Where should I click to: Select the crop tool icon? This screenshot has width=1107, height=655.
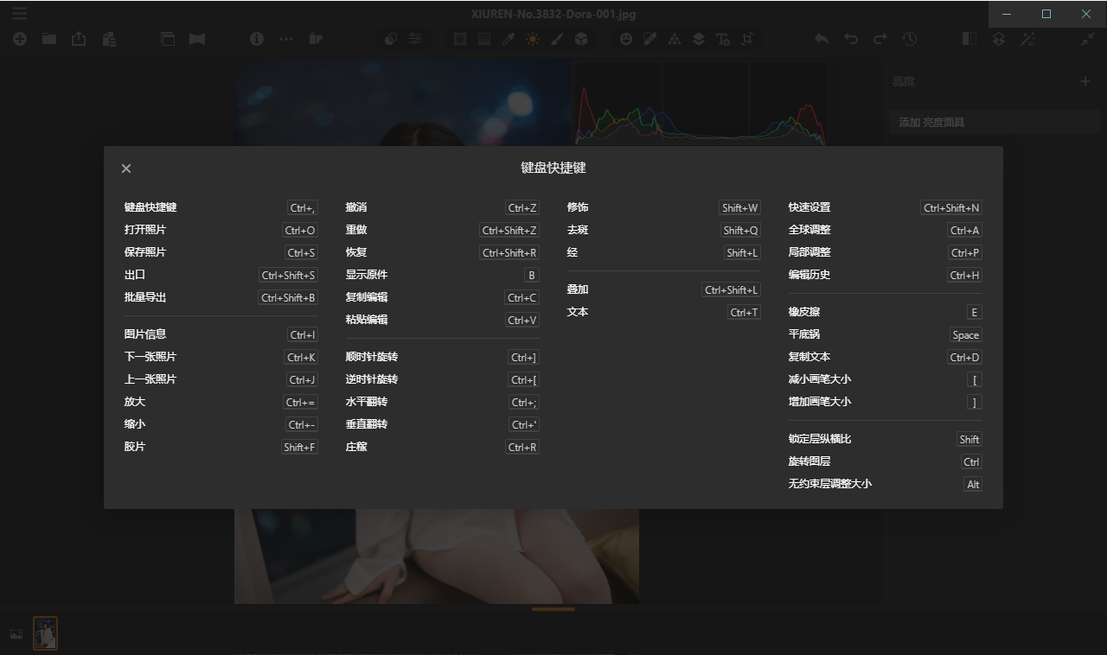(x=747, y=39)
